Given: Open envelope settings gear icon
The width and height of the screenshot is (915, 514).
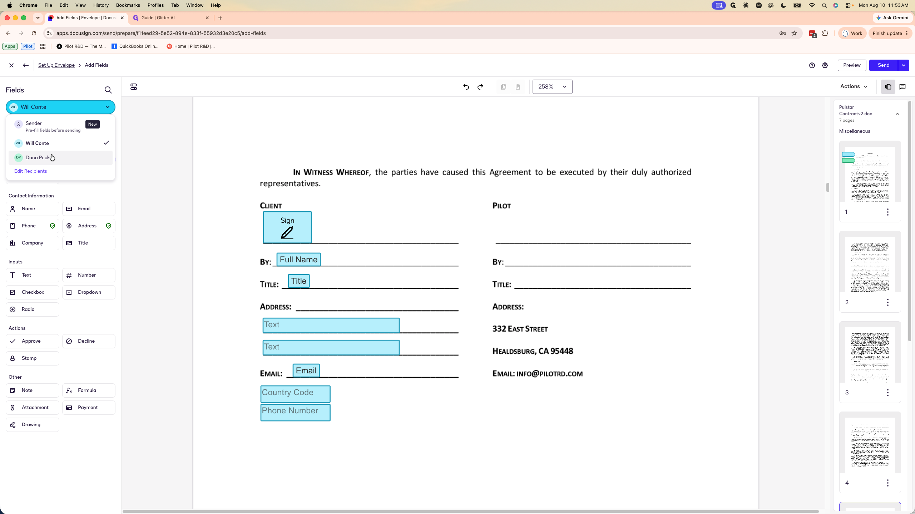Looking at the screenshot, I should 825,65.
